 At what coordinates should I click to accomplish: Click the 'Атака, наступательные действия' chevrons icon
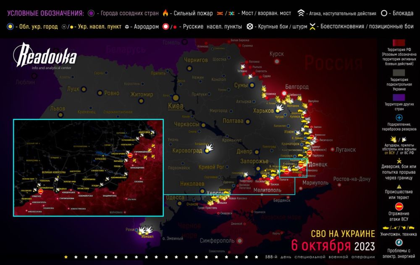(x=301, y=13)
